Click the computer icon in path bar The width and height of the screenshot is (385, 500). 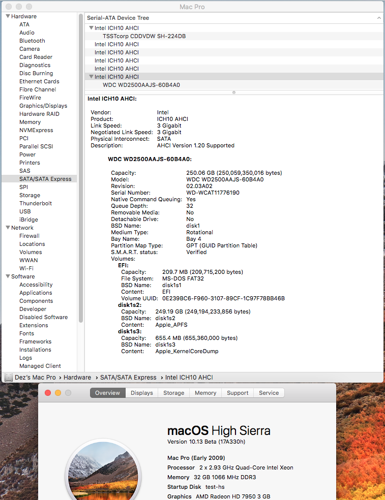(9, 377)
